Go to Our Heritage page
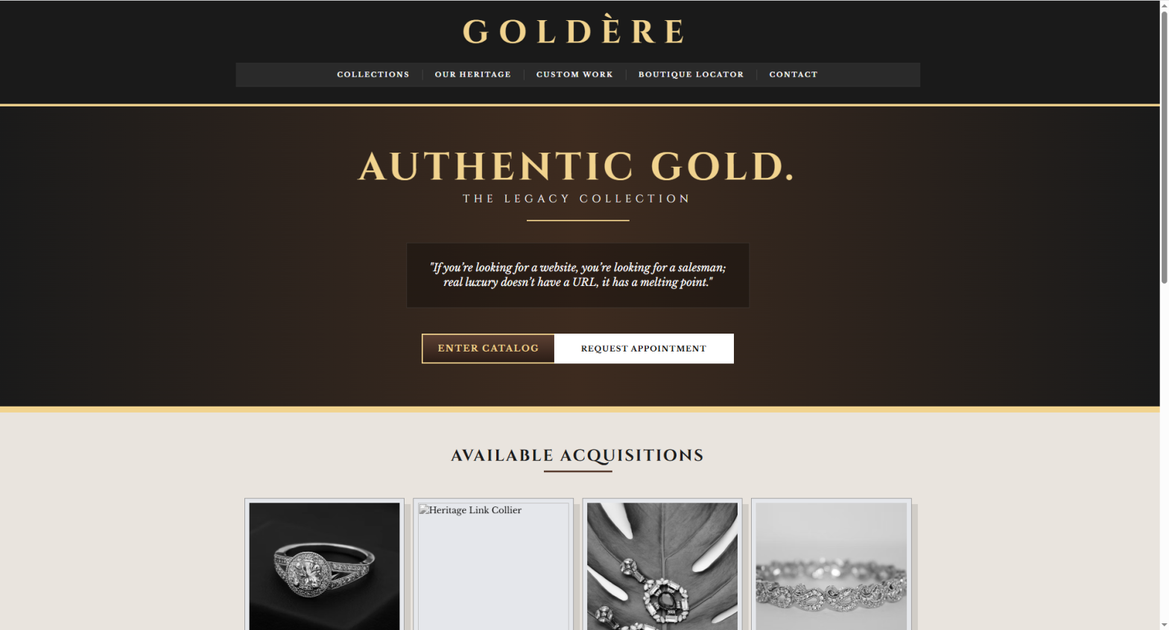 pyautogui.click(x=472, y=74)
